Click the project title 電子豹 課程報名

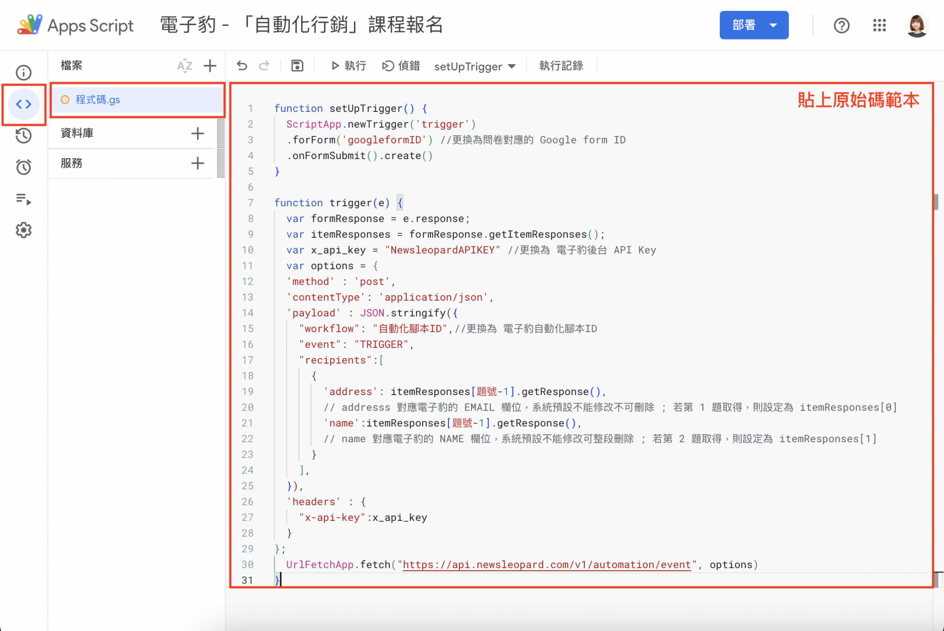pos(302,25)
